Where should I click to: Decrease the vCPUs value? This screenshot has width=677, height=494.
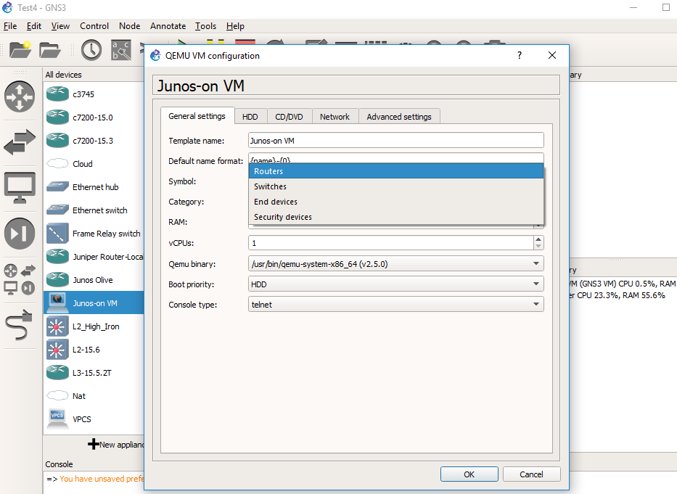[538, 247]
